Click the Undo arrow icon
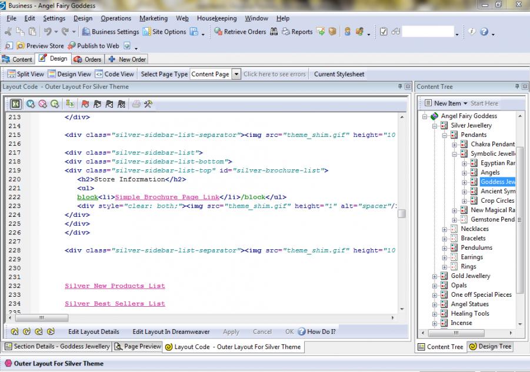The width and height of the screenshot is (530, 372). (x=47, y=32)
